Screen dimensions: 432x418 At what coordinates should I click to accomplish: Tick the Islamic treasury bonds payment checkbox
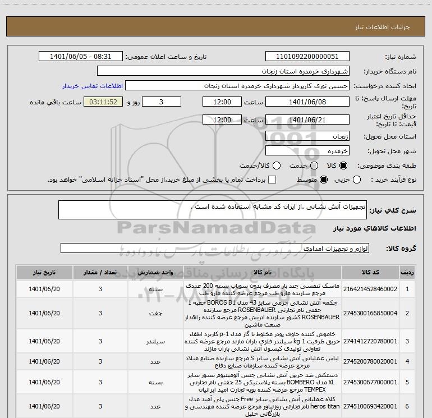272,180
